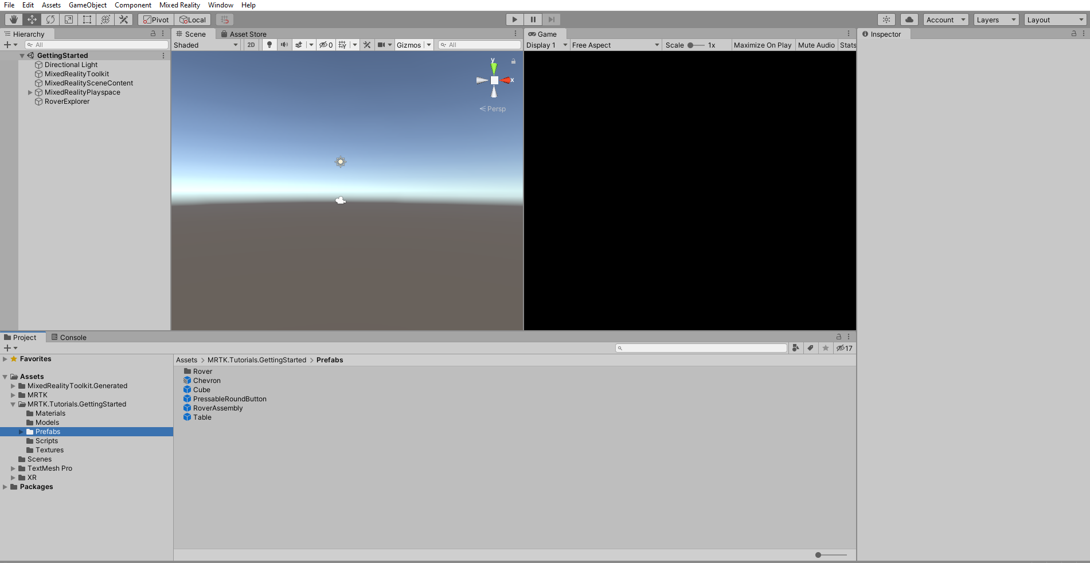Select the camera gizmo in Scene view
This screenshot has height=563, width=1090.
tap(341, 200)
